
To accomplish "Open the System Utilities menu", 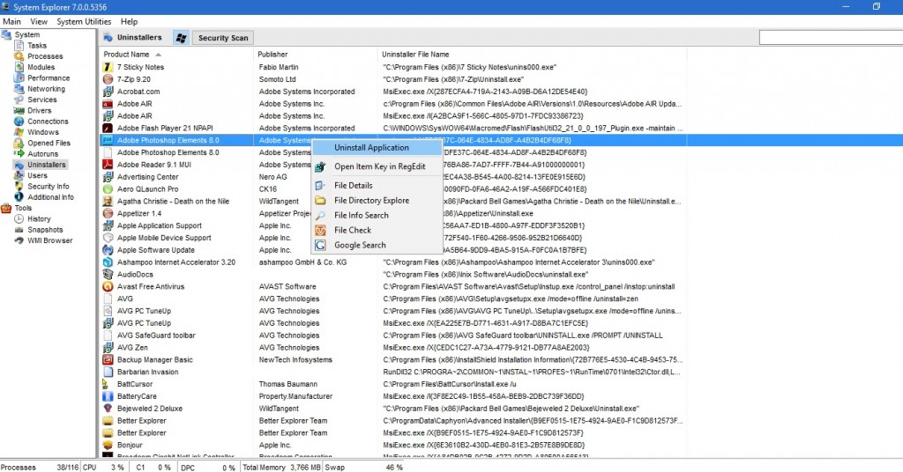I will (84, 22).
